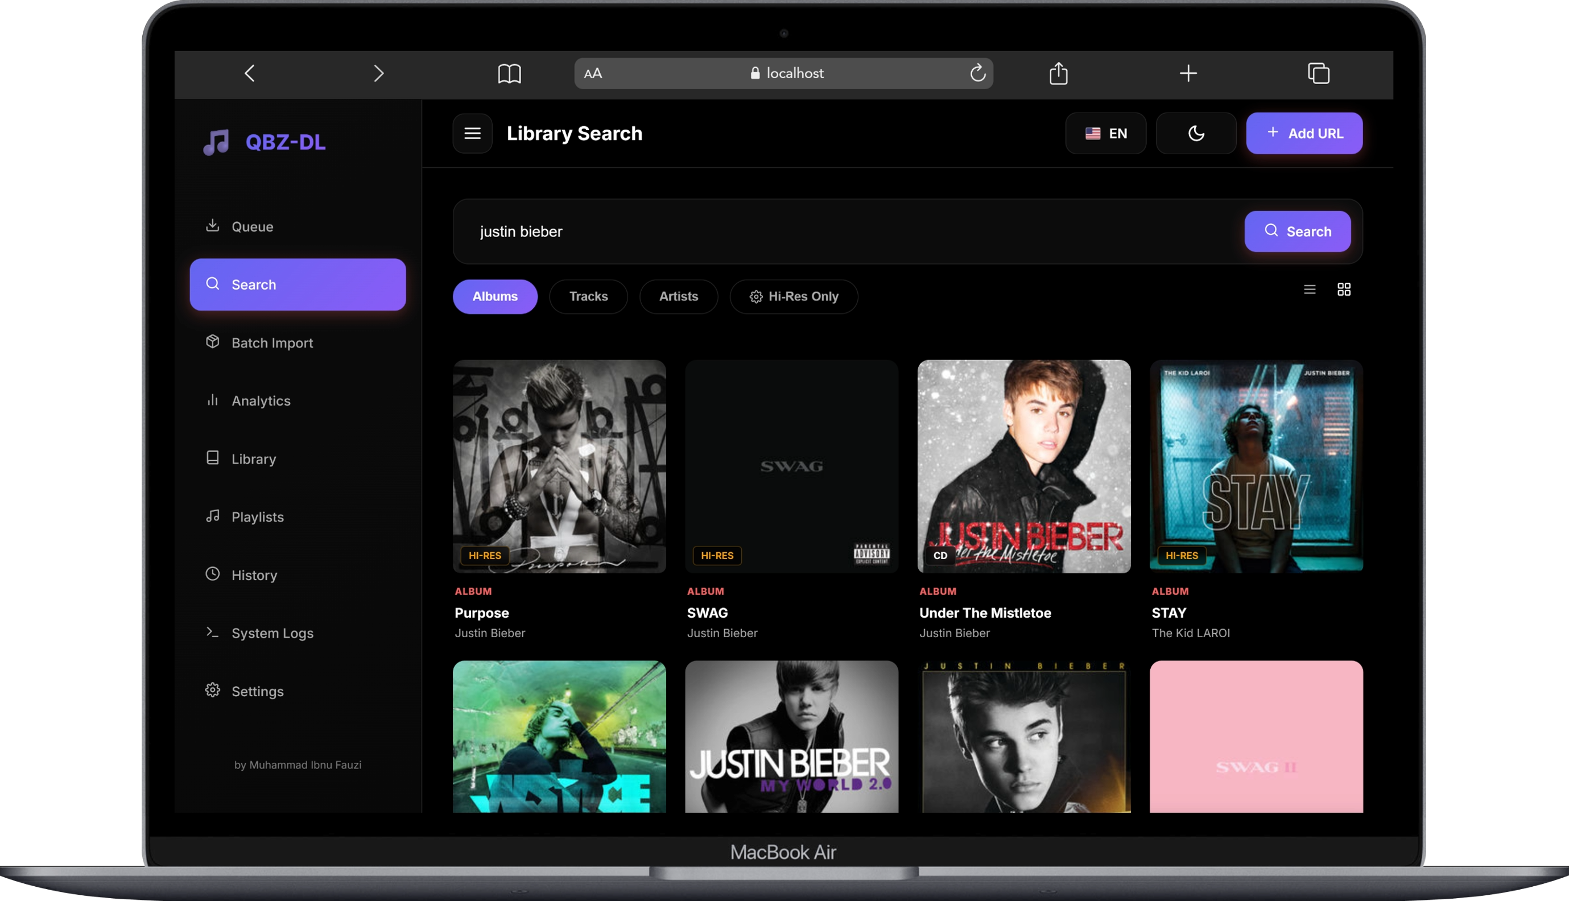Enable the Hi-Res Only filter
This screenshot has height=901, width=1569.
(794, 296)
